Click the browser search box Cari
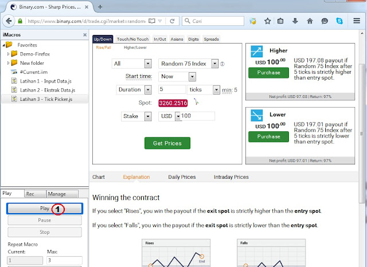367x267 pixels. click(213, 21)
